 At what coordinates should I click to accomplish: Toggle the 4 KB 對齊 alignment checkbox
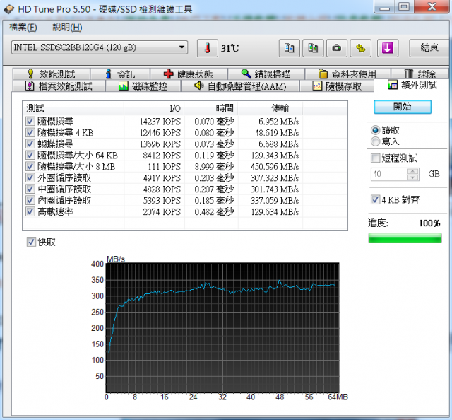(x=375, y=199)
